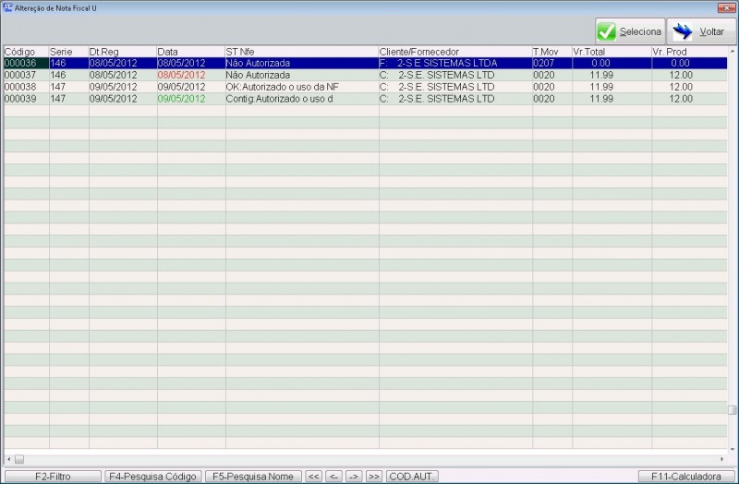The width and height of the screenshot is (739, 484).
Task: Click the Cliente/Fornecedor column header
Action: (x=454, y=52)
